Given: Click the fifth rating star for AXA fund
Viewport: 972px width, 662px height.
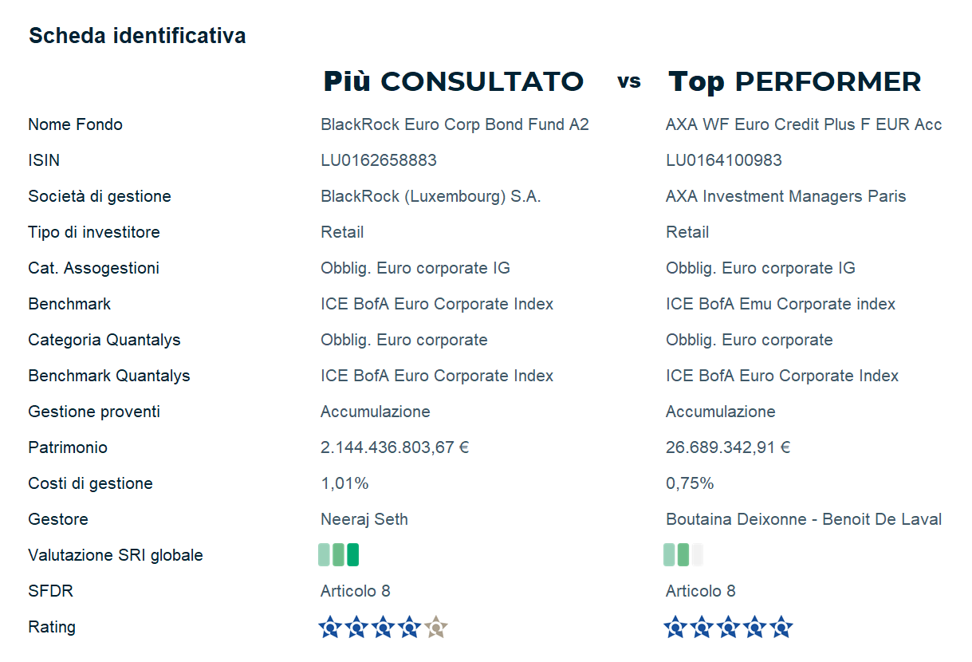Looking at the screenshot, I should [x=781, y=628].
